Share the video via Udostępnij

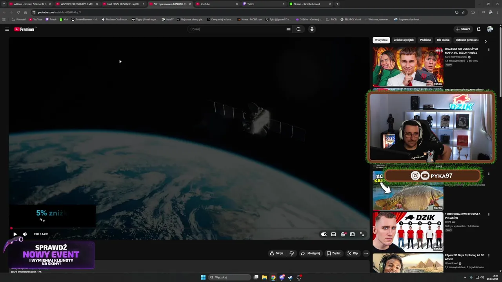(x=310, y=253)
